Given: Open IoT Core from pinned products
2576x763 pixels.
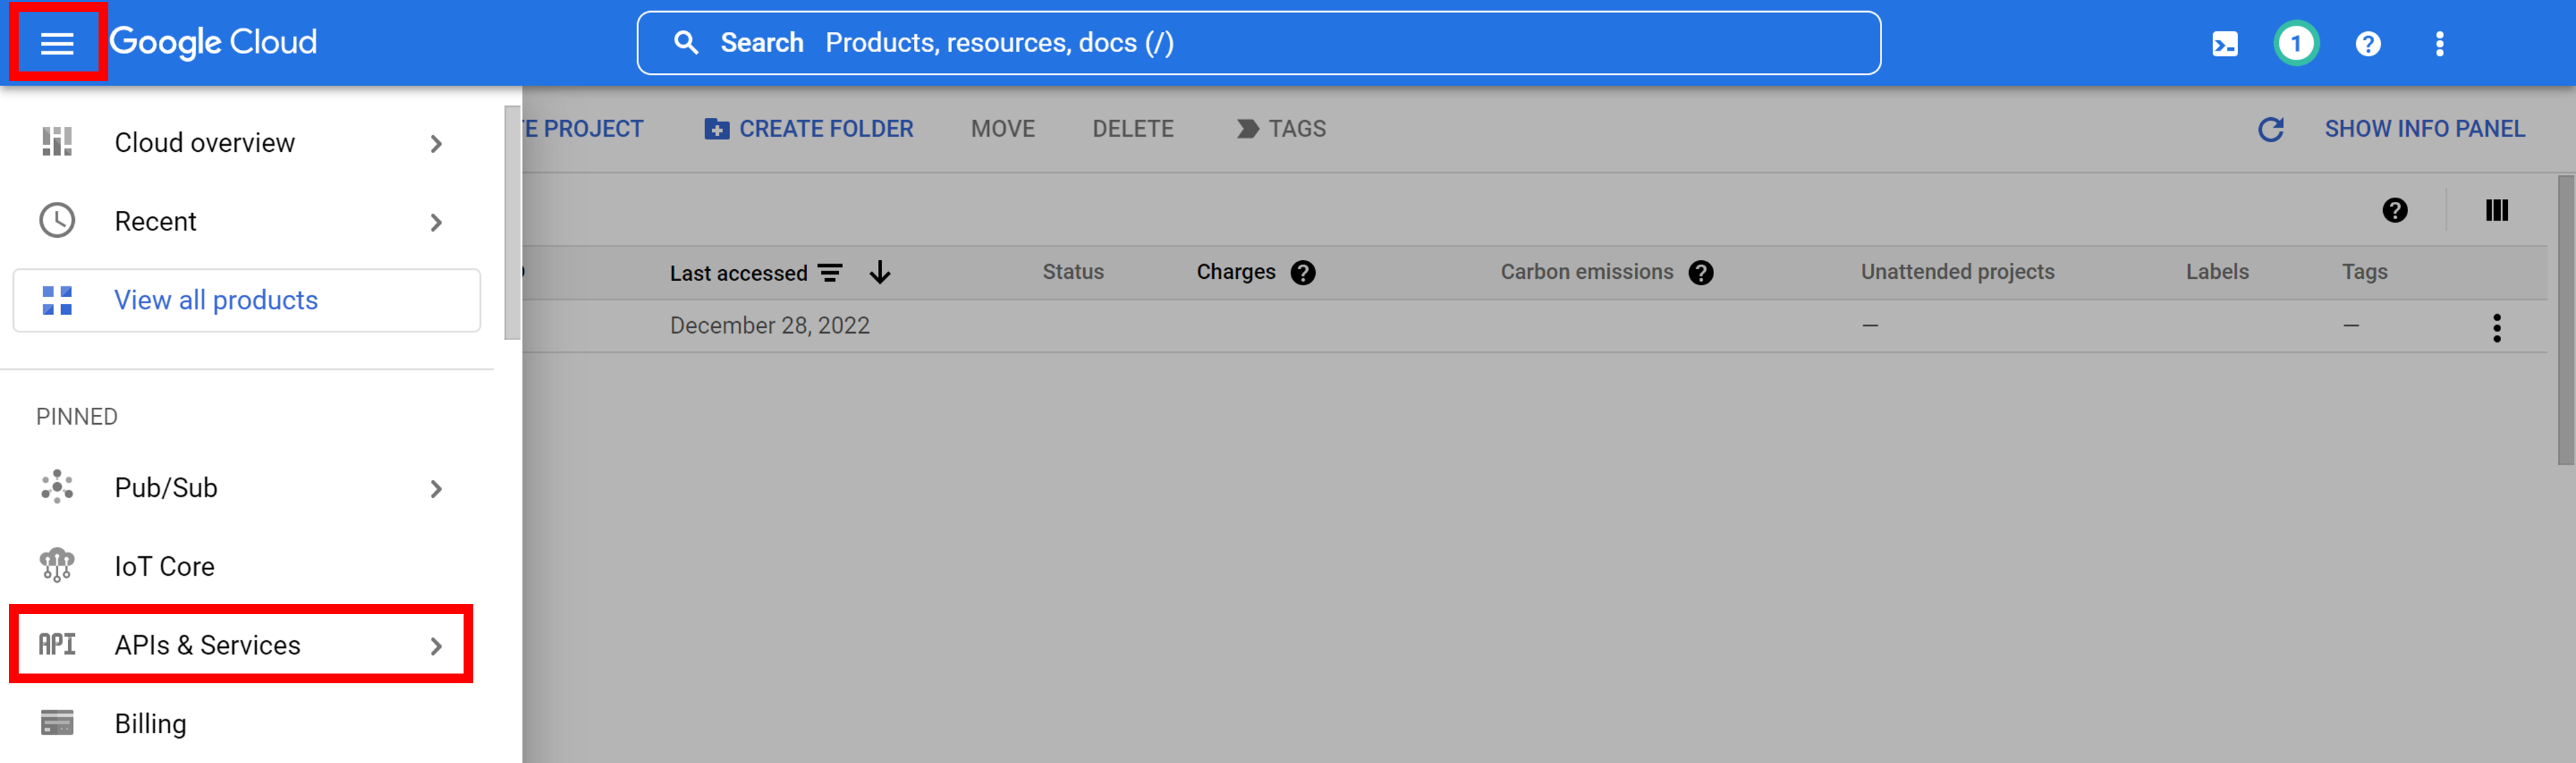Looking at the screenshot, I should click(164, 565).
